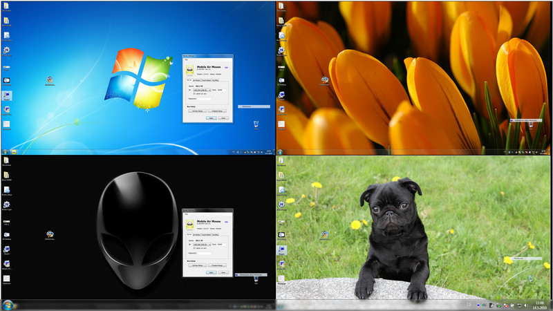Open clock showing 11:00 in tray
The height and width of the screenshot is (311, 553).
[540, 305]
